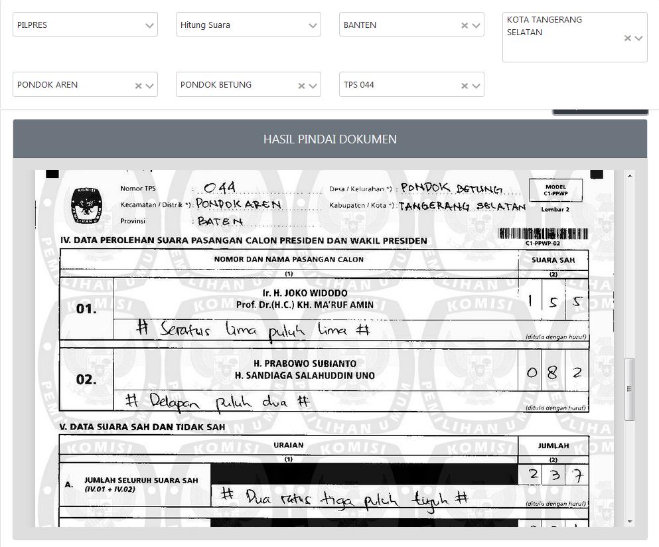Image resolution: width=659 pixels, height=547 pixels.
Task: Open the PONDOK BETUNG village dropdown
Action: tap(248, 84)
